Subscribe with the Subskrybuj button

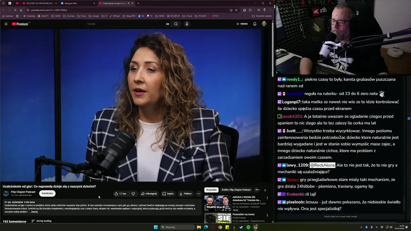pyautogui.click(x=47, y=193)
